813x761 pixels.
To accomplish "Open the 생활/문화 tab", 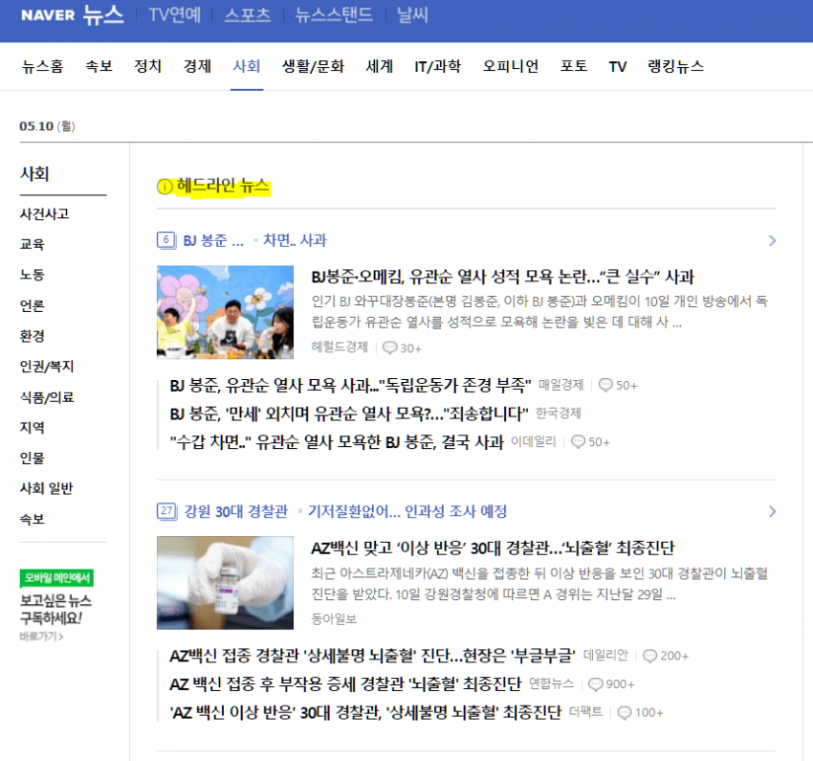I will click(x=313, y=66).
